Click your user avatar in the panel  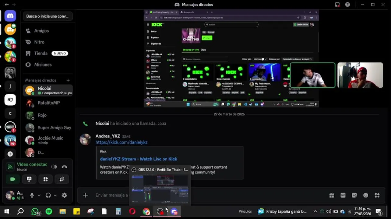click(10, 195)
